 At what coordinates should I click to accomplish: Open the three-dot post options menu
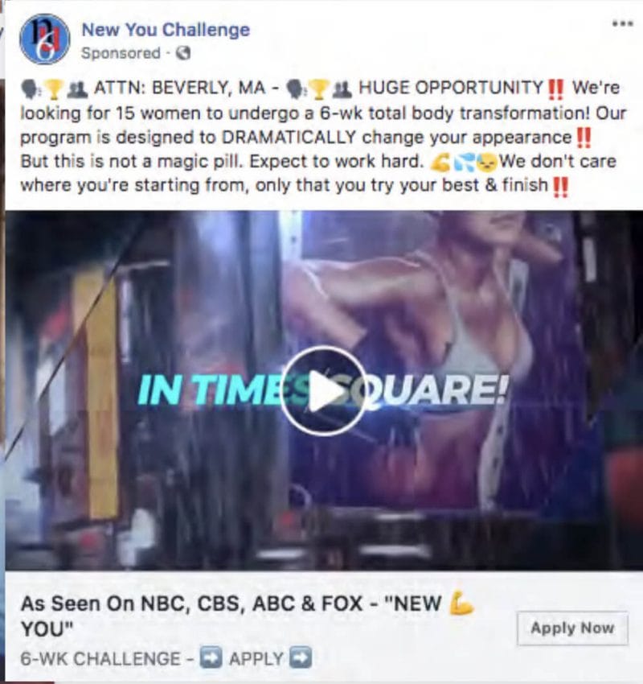point(622,23)
